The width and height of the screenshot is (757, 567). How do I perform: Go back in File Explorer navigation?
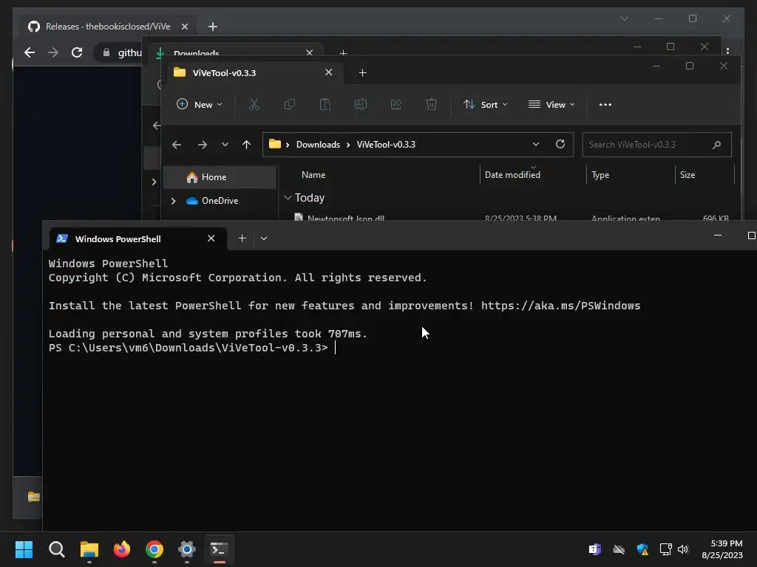(177, 145)
